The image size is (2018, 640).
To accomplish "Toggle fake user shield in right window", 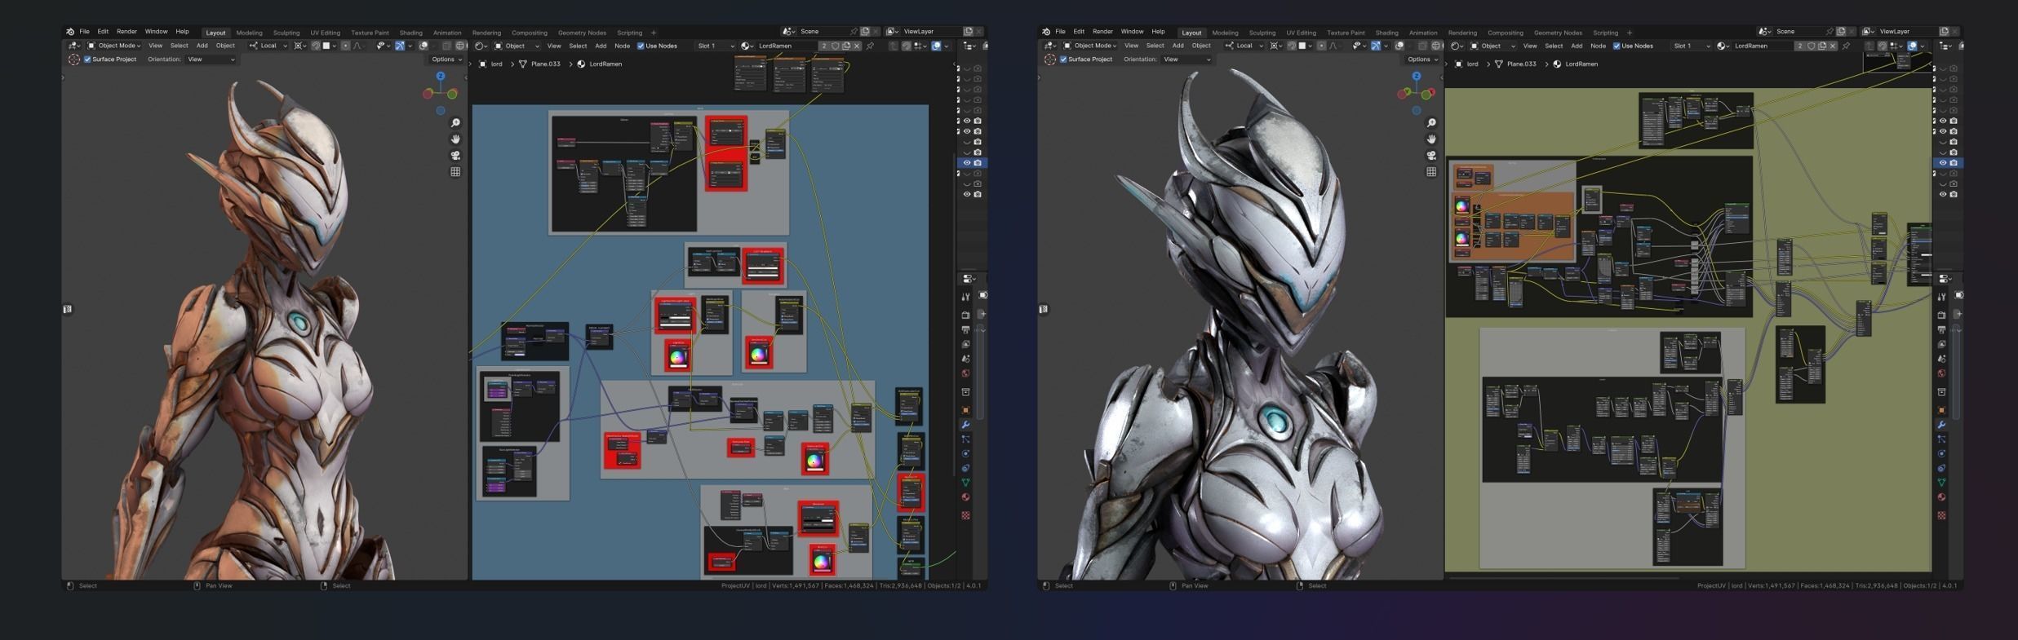I will click(x=1812, y=46).
